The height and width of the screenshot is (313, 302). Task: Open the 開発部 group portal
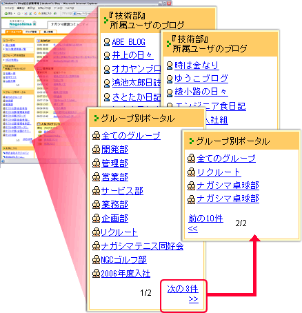[x=114, y=150]
